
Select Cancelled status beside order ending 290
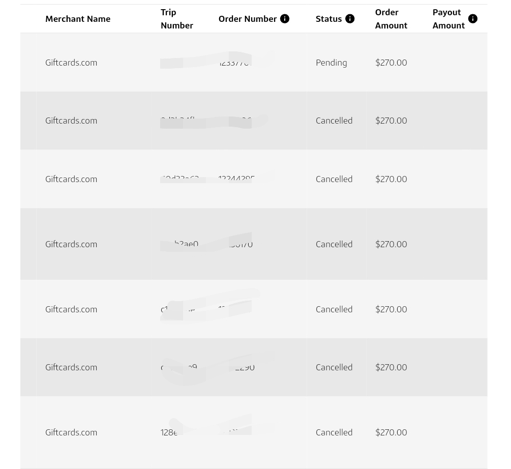334,367
